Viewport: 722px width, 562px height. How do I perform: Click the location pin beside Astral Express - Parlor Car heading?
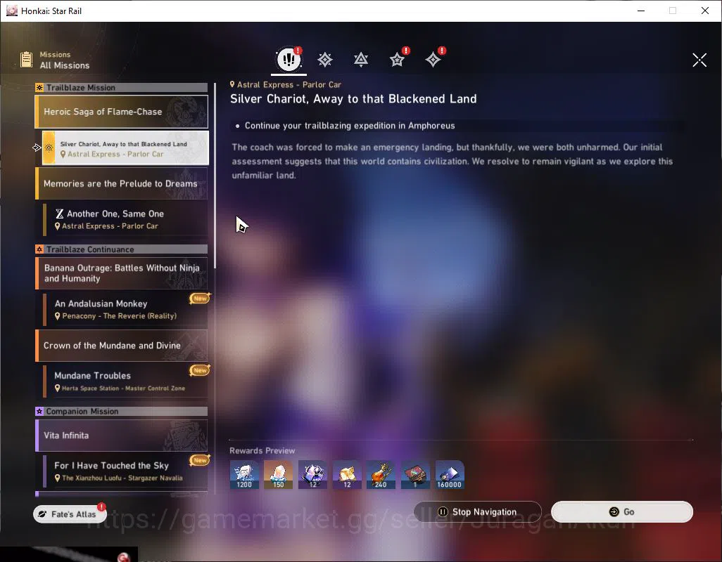coord(232,84)
